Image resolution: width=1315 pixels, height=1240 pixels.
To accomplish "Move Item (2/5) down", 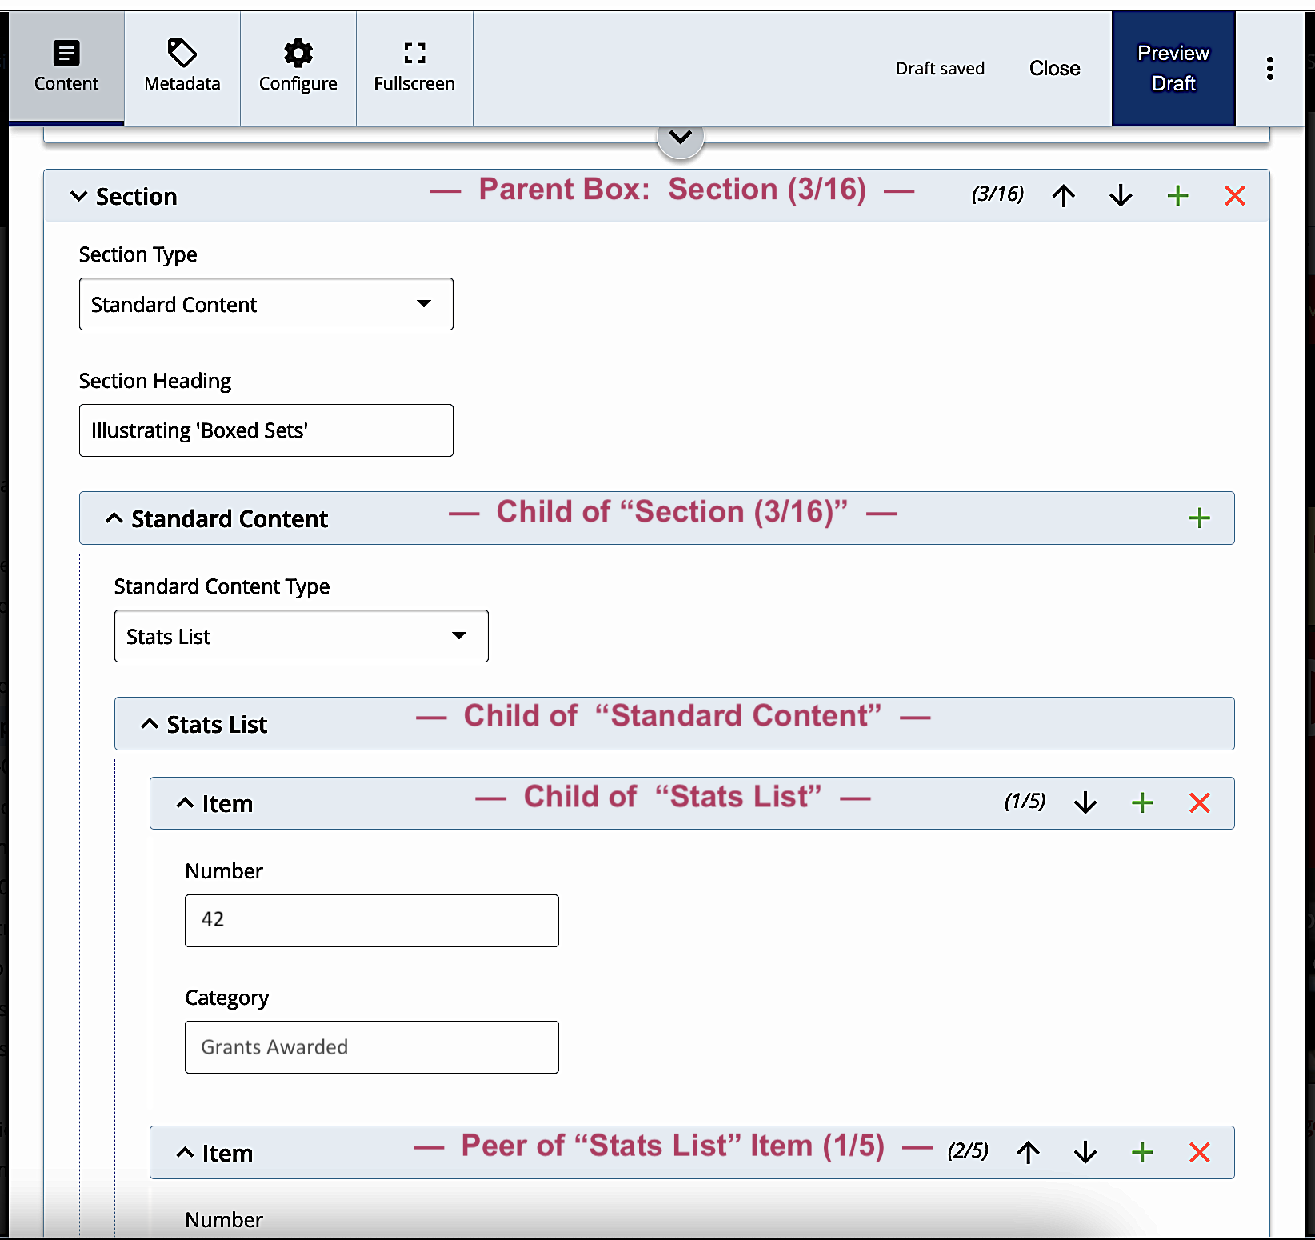I will pyautogui.click(x=1085, y=1153).
